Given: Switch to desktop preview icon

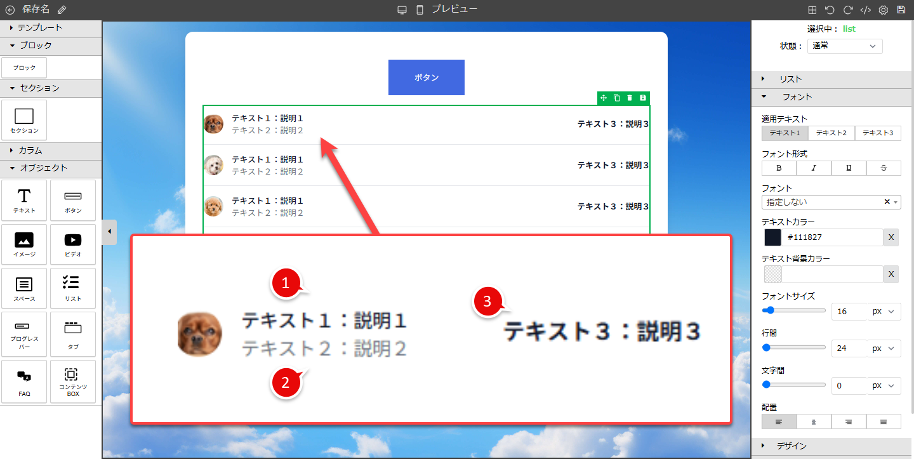Looking at the screenshot, I should [x=402, y=10].
